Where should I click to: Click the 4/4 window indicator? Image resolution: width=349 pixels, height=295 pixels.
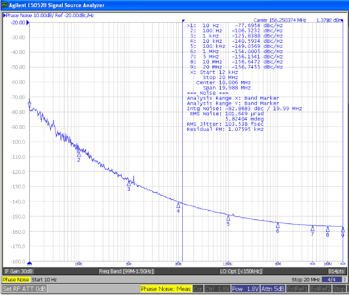tap(331, 279)
